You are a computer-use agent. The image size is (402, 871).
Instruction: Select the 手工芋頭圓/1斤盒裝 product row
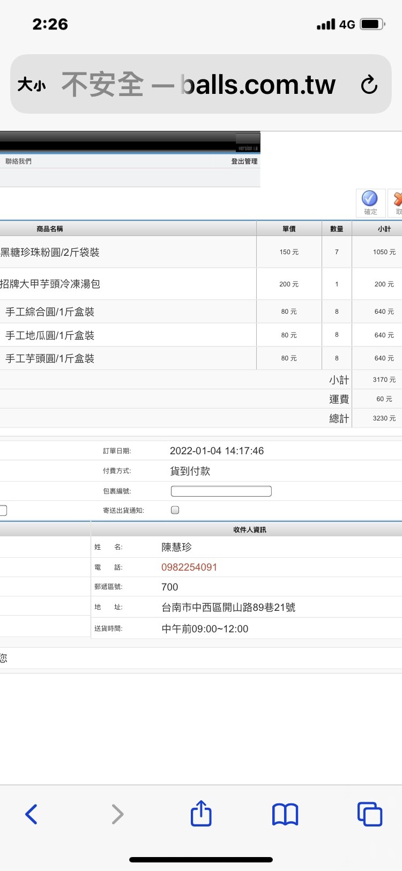pos(201,358)
